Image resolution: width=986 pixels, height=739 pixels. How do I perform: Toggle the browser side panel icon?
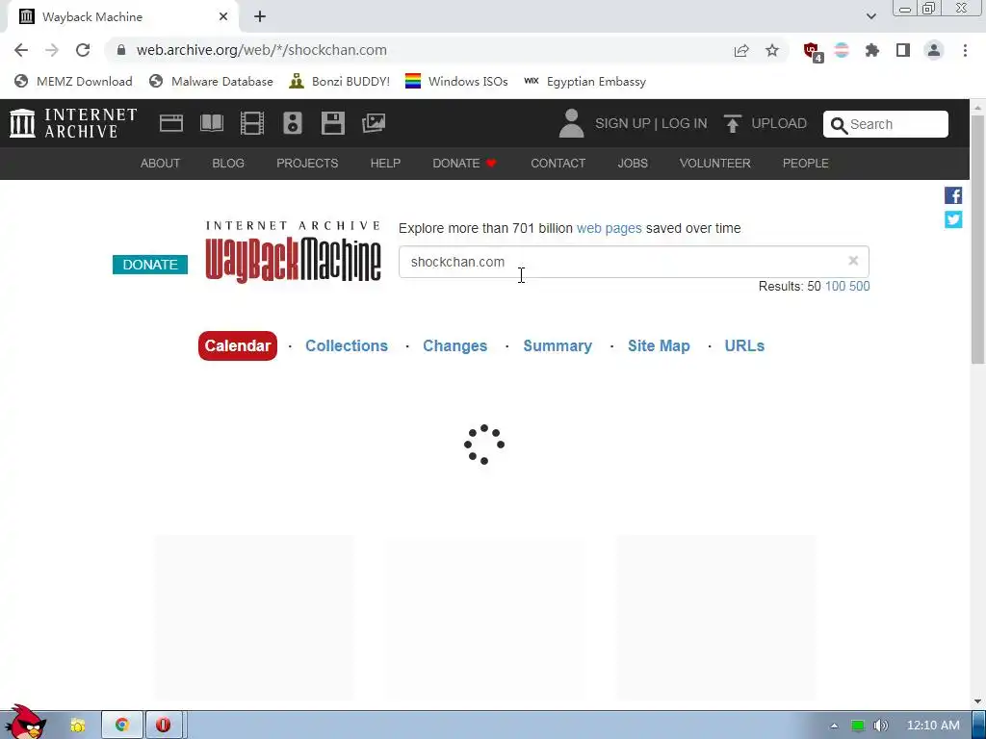(903, 50)
